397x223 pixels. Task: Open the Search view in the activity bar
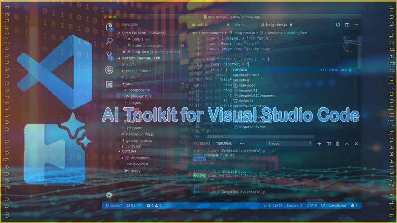point(109,41)
